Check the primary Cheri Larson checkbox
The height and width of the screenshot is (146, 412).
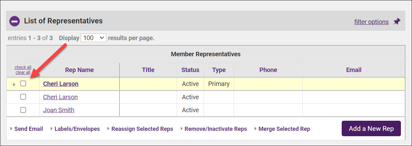pos(23,84)
